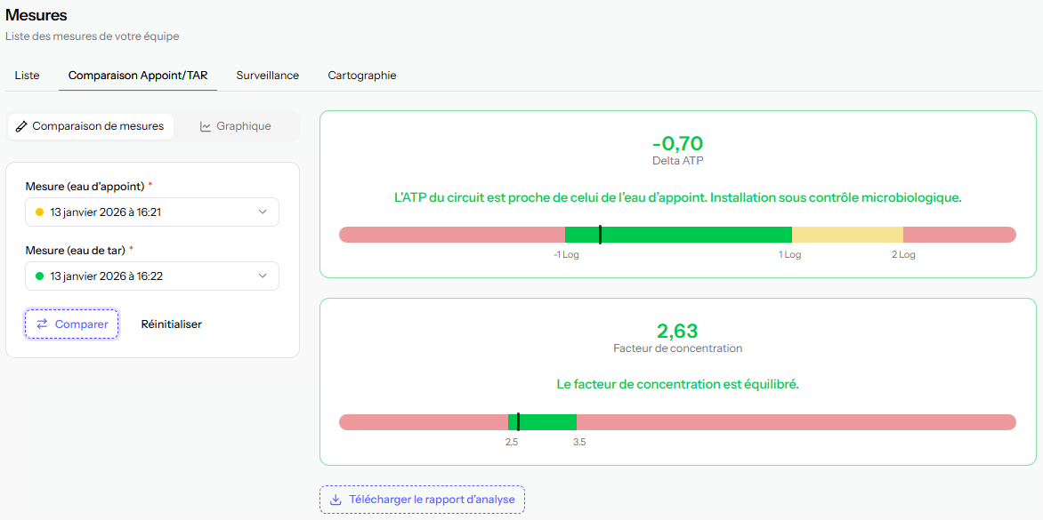Click the chart icon next to Graphique
The height and width of the screenshot is (520, 1043).
click(x=206, y=126)
